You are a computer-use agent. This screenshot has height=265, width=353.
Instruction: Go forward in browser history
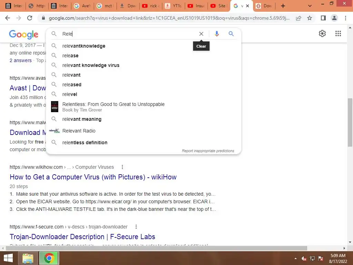click(19, 18)
